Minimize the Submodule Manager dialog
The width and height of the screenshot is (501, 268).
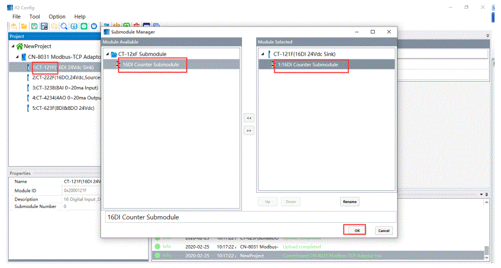click(x=357, y=32)
